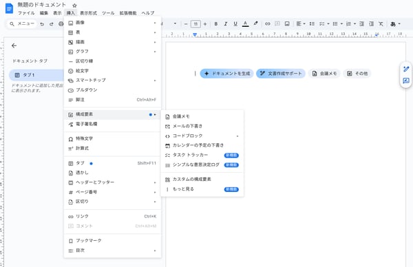Click その他 chip in document
Viewport: 413px width, 267px height.
(357, 74)
